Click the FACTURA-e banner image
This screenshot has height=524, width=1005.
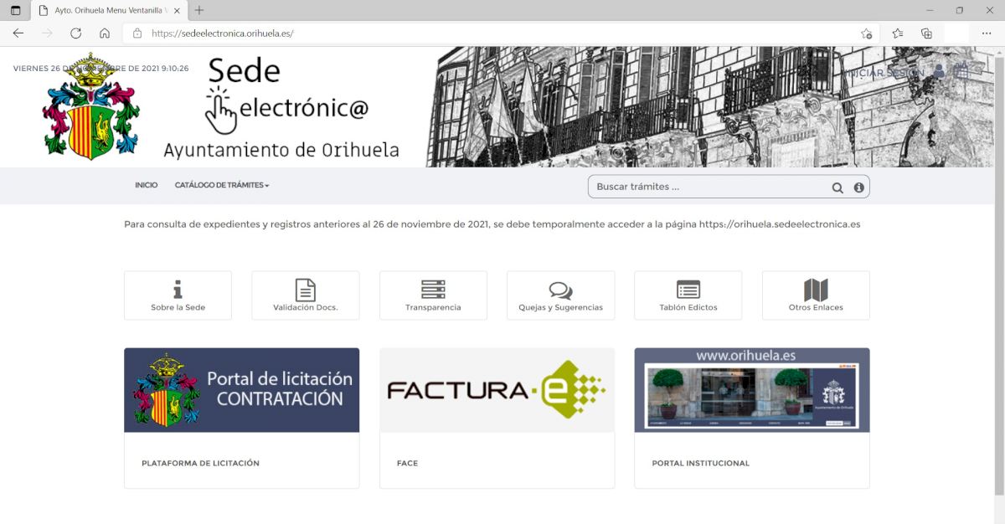[497, 390]
